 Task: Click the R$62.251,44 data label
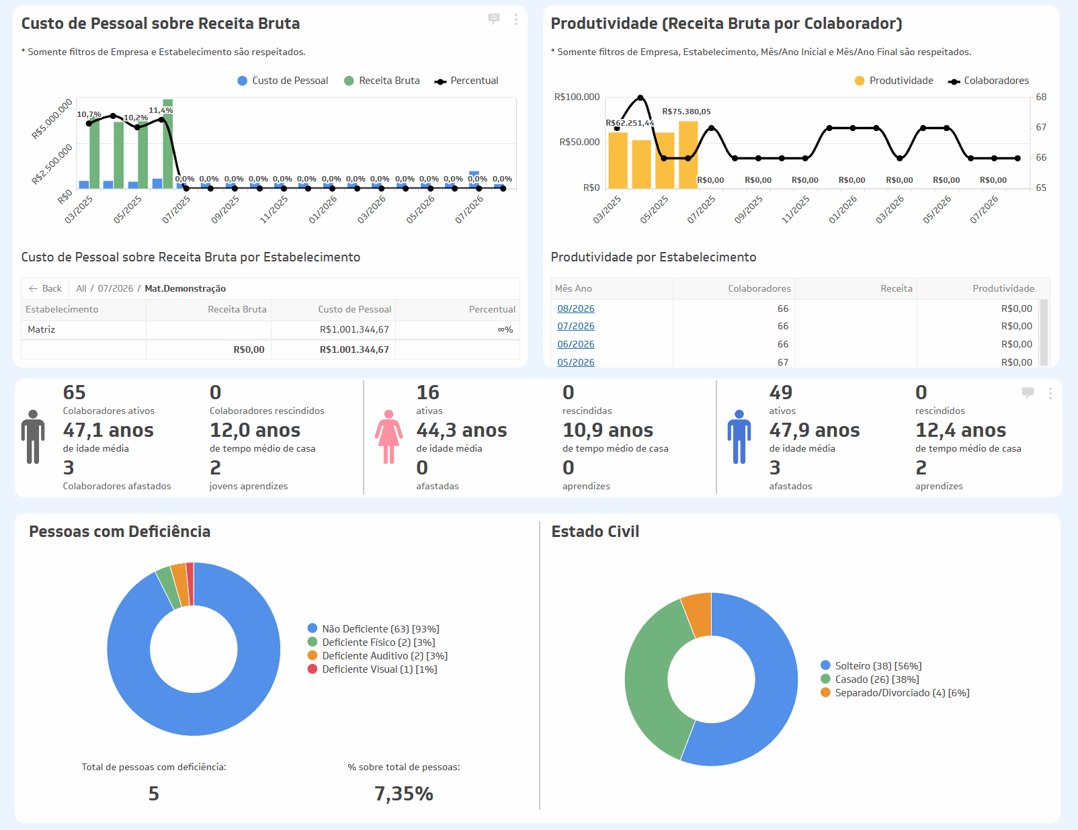click(630, 123)
